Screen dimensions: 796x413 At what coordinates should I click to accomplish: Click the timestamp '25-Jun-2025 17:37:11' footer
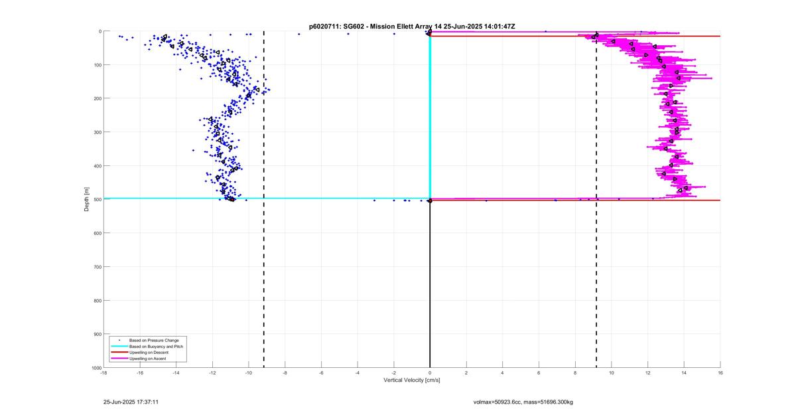[131, 402]
